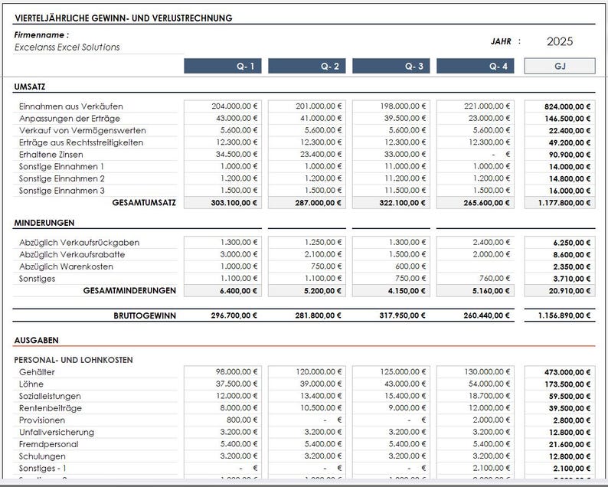This screenshot has width=608, height=487.
Task: Select the AUSGABEN section heading
Action: pyautogui.click(x=37, y=341)
